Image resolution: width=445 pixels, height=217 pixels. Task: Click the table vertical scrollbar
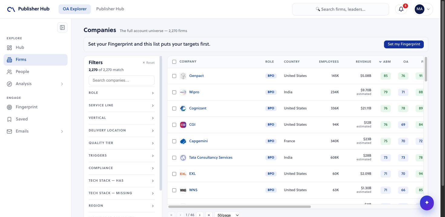click(x=426, y=69)
